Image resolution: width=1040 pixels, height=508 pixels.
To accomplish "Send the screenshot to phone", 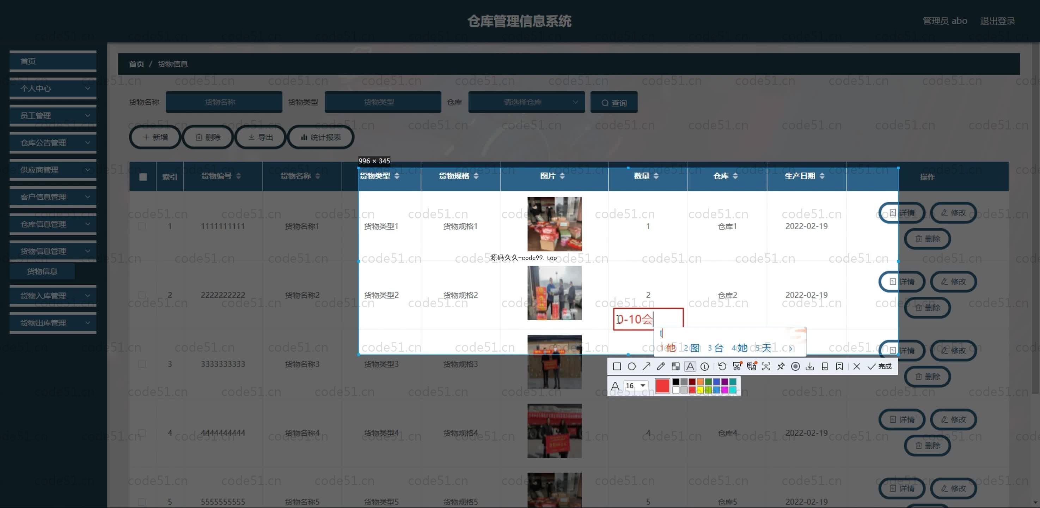I will 825,367.
